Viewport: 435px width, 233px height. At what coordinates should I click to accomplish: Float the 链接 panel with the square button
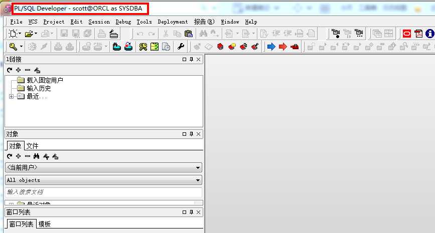tap(184, 59)
